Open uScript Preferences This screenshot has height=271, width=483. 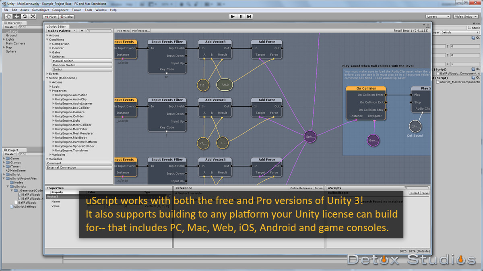click(140, 31)
